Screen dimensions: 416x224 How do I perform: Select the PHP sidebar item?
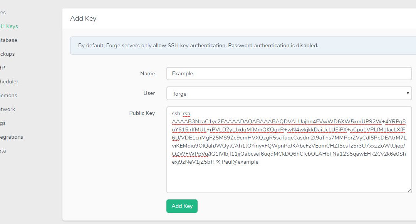point(2,68)
